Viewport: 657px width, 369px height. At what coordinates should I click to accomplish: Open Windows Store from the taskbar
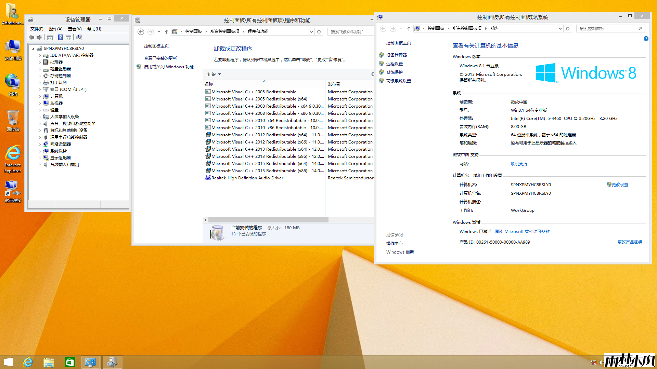coord(70,362)
